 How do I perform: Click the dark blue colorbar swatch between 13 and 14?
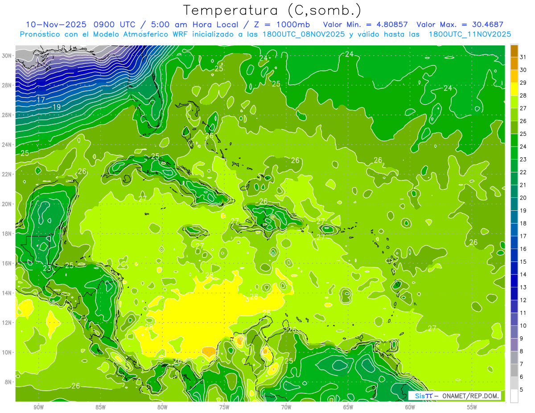(x=514, y=281)
